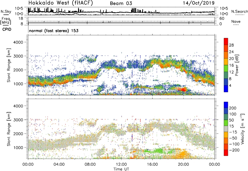Image resolution: width=248 pixels, height=171 pixels.
Task: Click the '16:00' time axis tick label
Action: click(152, 165)
